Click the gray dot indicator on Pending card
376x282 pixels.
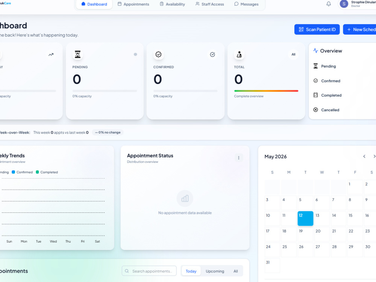(135, 55)
